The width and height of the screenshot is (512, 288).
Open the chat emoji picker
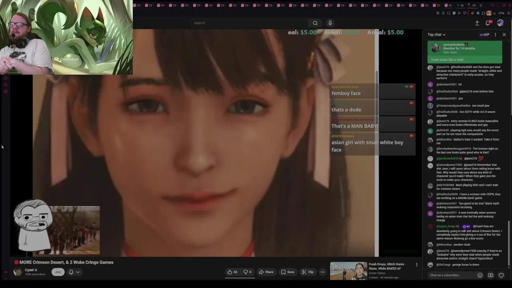click(480, 275)
